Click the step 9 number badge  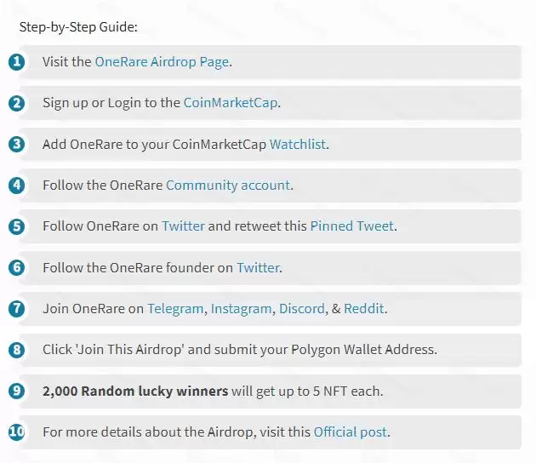tap(17, 391)
